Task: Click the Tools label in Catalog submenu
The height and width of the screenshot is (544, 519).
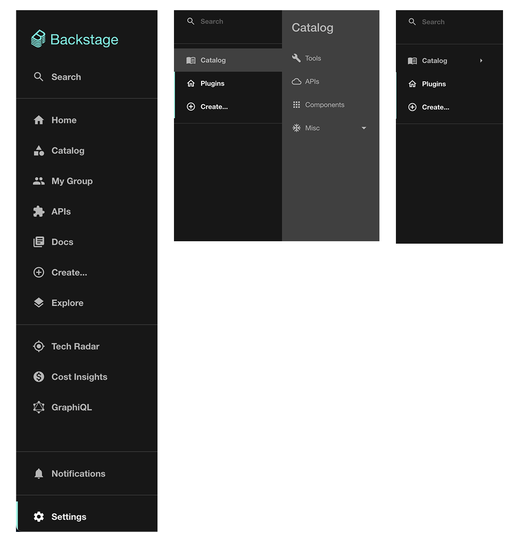Action: coord(313,58)
